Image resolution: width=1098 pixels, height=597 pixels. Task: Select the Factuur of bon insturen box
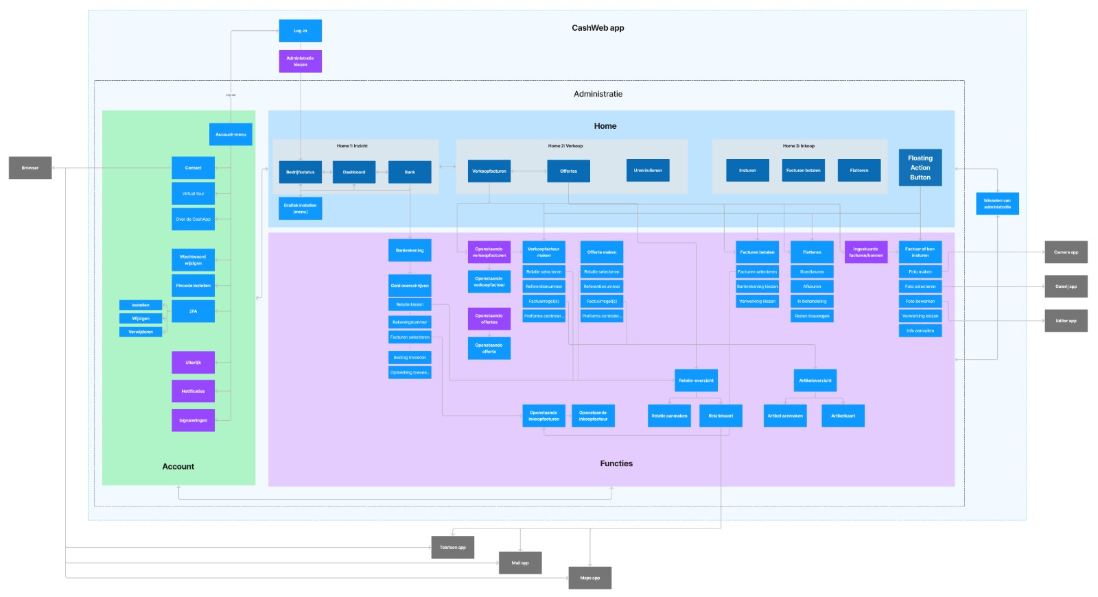(x=920, y=252)
